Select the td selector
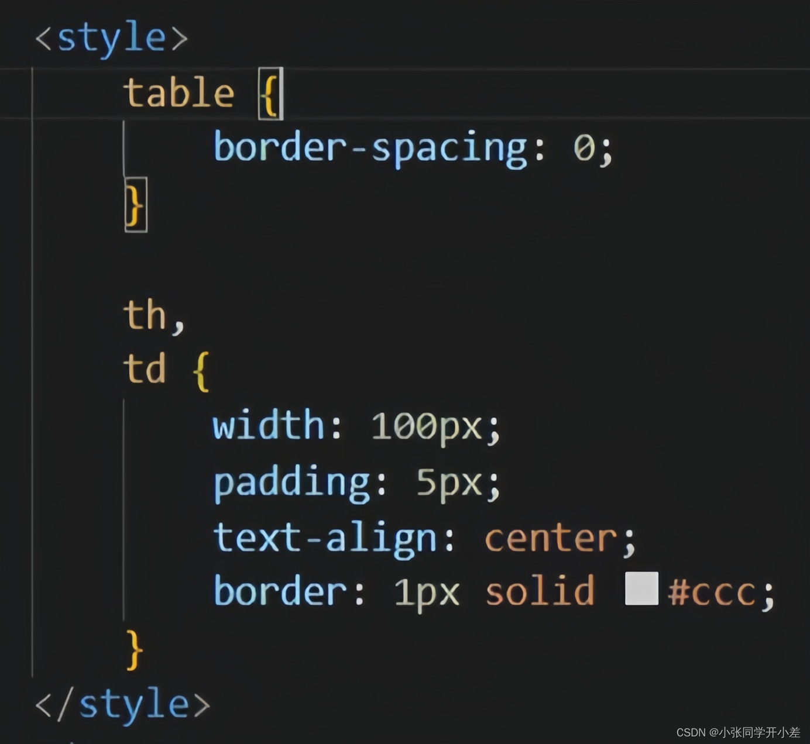This screenshot has width=810, height=744. (143, 368)
